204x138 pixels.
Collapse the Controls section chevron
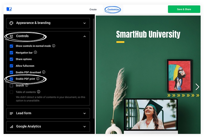[x=85, y=36]
